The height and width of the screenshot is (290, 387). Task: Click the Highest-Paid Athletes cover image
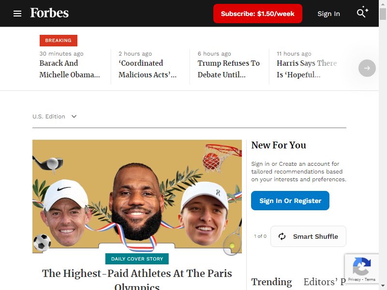point(137,196)
